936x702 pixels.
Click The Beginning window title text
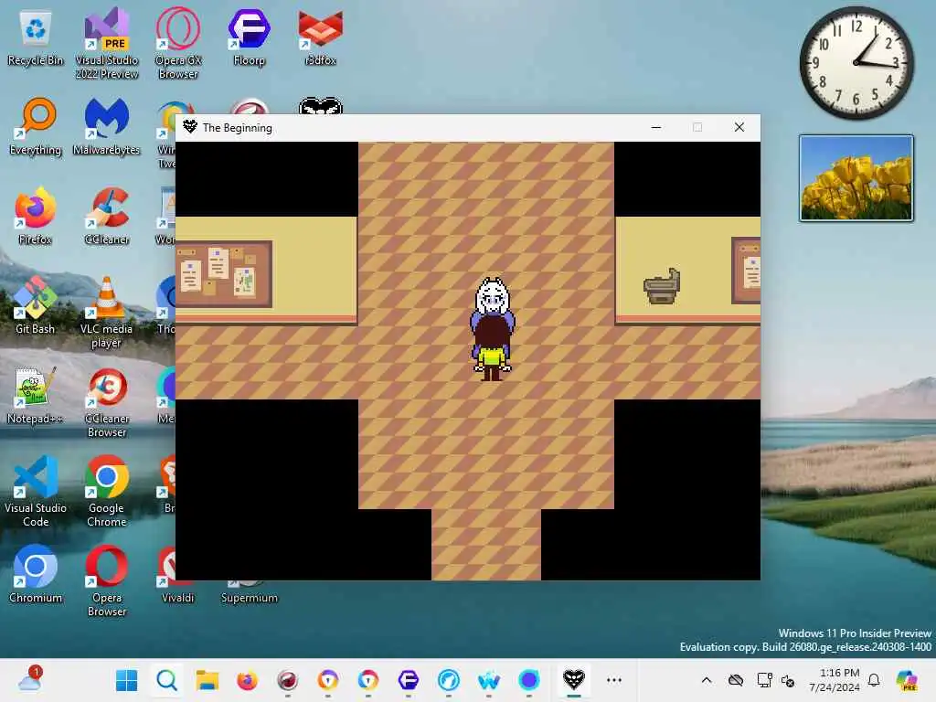237,128
